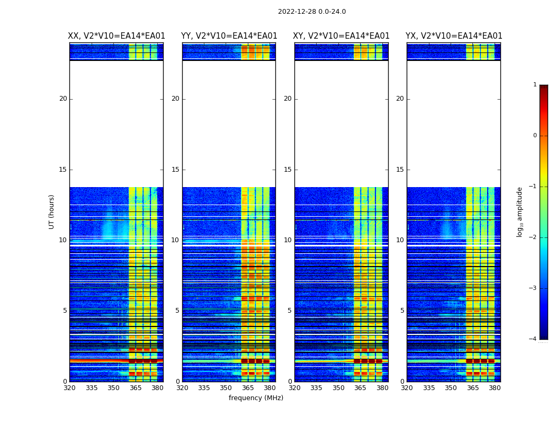Click the dark blue bottom of the colorbar

(543, 335)
